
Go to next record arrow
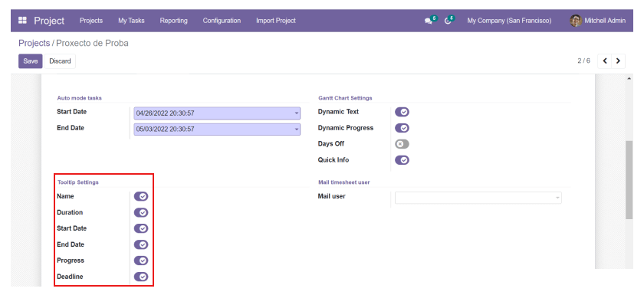pyautogui.click(x=618, y=61)
